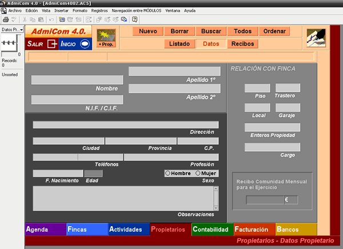Click the Ciudad input field
Screen dimensions: 343x249
pyautogui.click(x=69, y=141)
